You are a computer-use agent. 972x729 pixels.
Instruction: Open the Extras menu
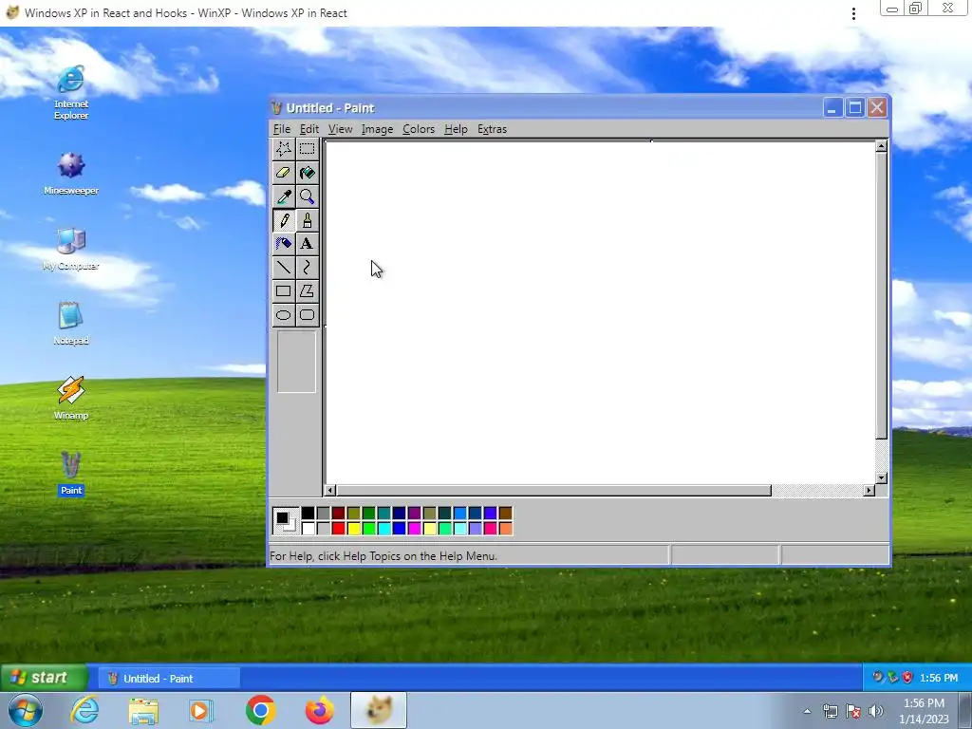point(493,129)
